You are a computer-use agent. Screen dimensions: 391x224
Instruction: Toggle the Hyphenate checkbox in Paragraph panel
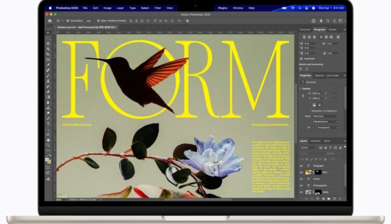click(301, 59)
